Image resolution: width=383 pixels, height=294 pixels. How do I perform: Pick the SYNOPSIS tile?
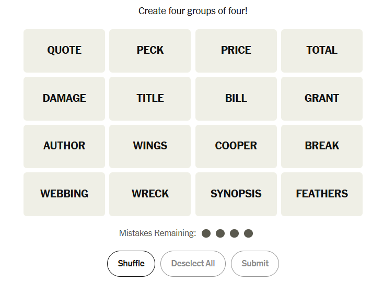[x=236, y=194]
